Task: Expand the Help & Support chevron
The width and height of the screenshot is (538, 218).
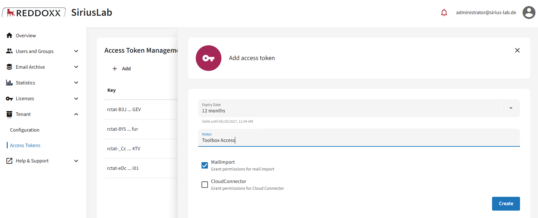Action: coord(76,161)
